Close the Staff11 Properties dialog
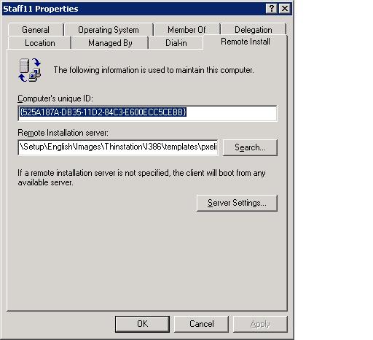The image size is (373, 340). coord(285,9)
